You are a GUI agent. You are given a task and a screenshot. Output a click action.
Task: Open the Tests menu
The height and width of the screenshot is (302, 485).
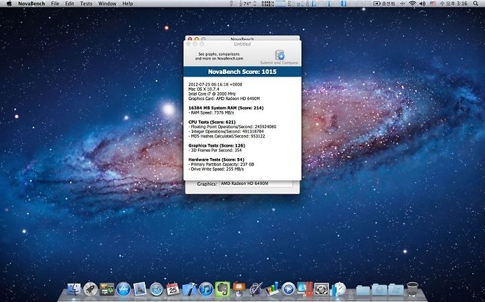click(86, 3)
